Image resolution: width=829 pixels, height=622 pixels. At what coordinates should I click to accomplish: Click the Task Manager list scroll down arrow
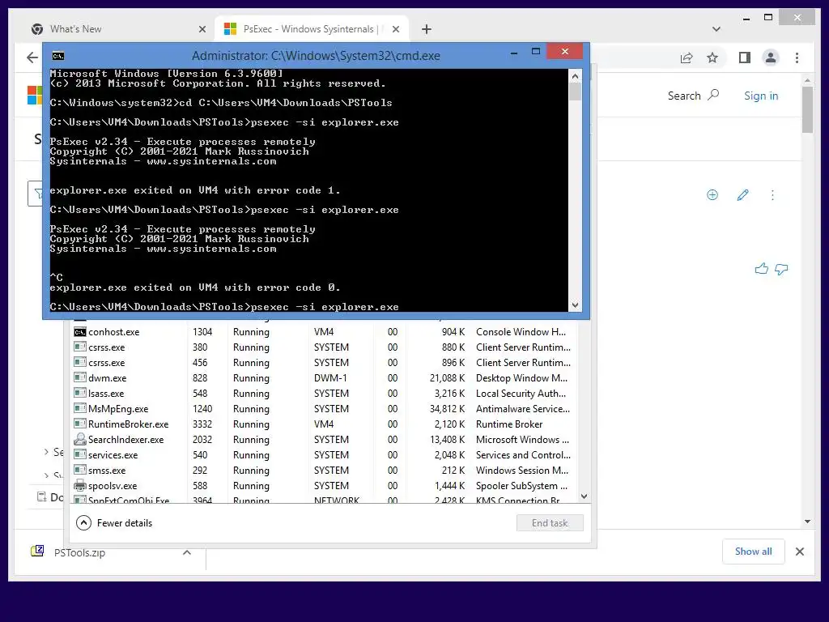coord(584,496)
